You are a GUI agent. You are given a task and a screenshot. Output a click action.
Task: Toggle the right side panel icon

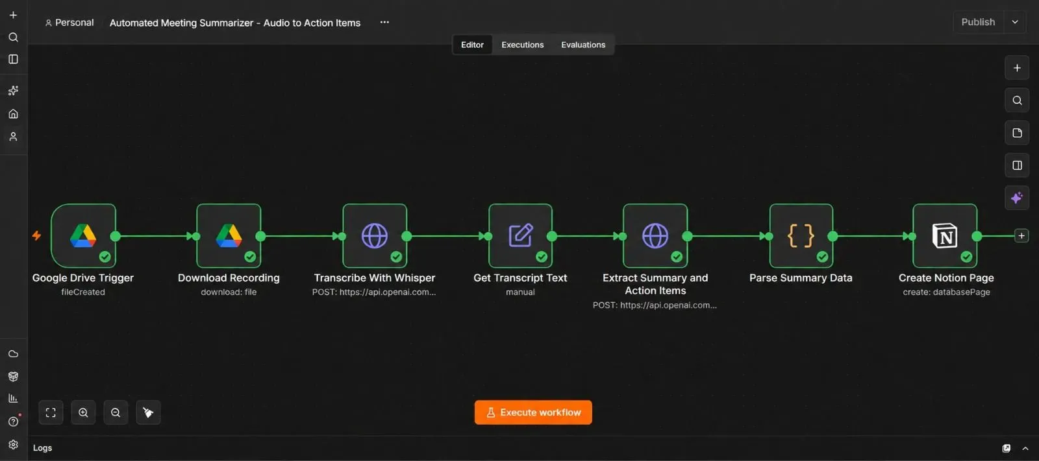[x=1017, y=165]
